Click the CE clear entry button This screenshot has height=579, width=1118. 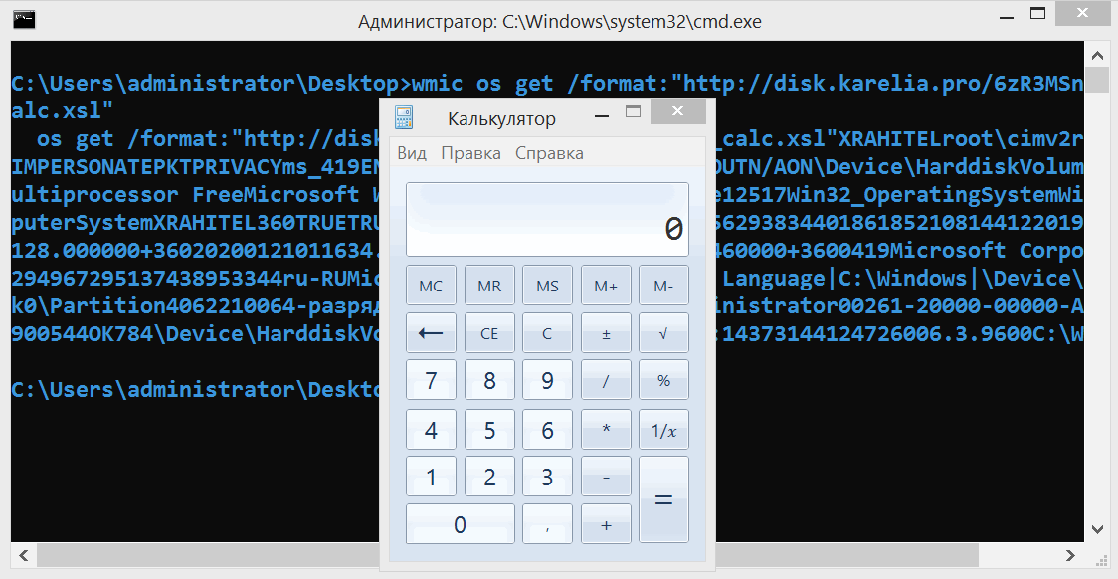pyautogui.click(x=489, y=332)
